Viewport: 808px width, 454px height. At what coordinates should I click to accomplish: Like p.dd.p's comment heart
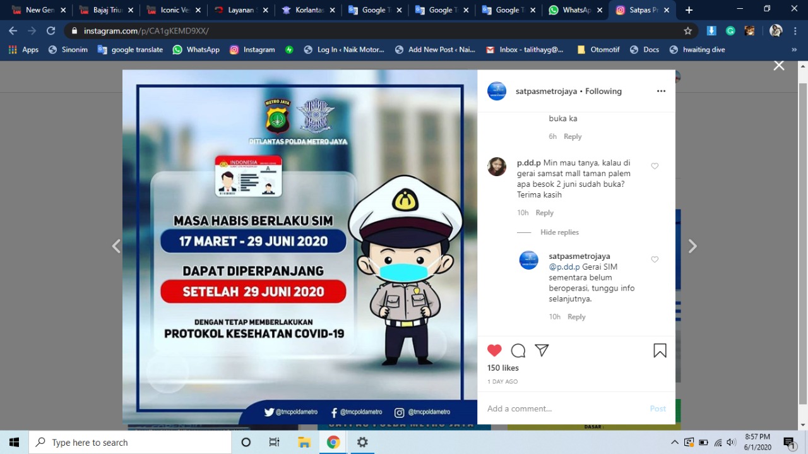(655, 166)
